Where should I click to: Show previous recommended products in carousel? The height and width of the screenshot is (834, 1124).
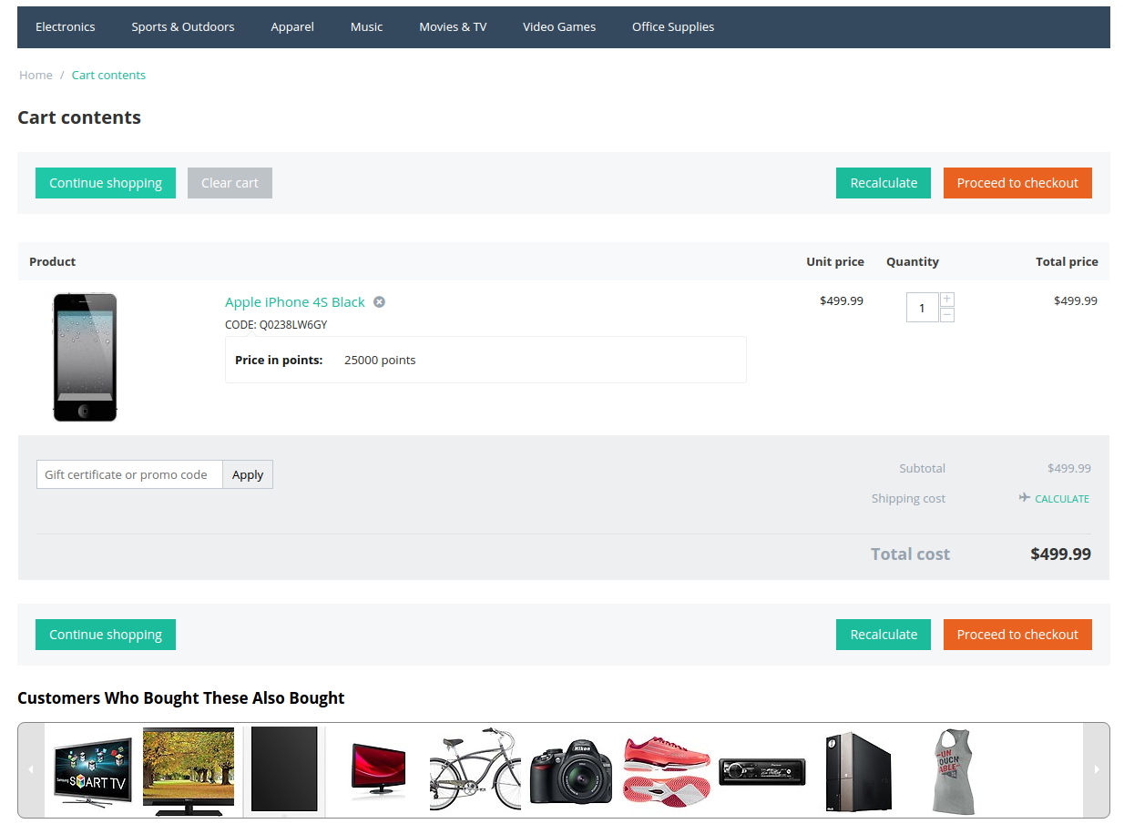point(31,770)
